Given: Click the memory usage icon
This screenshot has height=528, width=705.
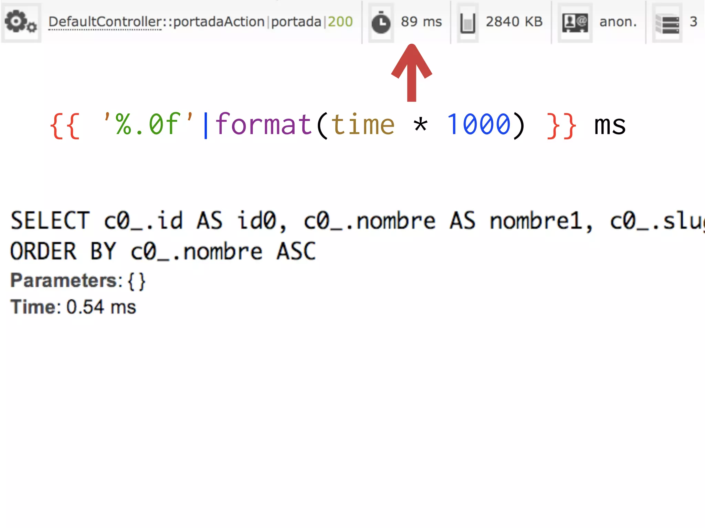Looking at the screenshot, I should (x=467, y=23).
